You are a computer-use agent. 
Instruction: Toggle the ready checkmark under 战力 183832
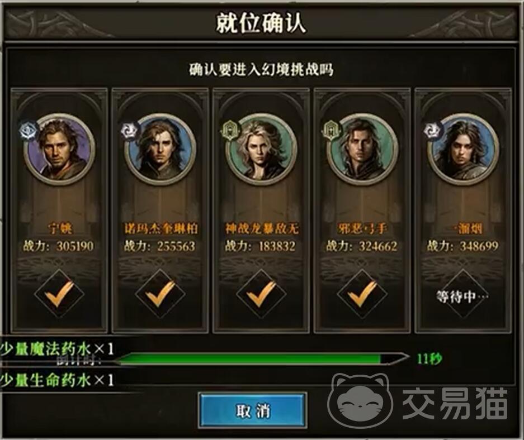coord(261,294)
